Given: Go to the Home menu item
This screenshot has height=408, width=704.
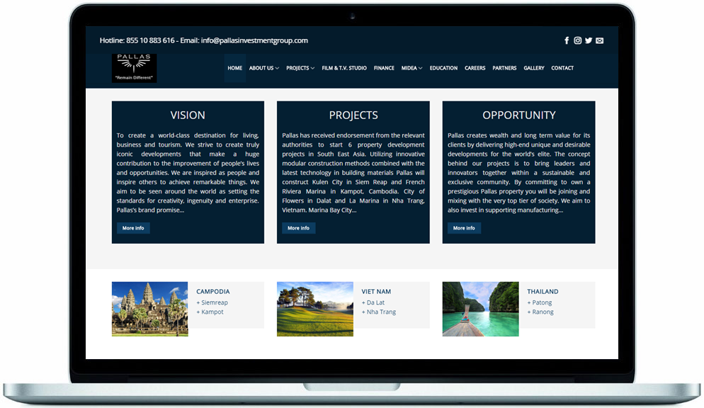Looking at the screenshot, I should pos(235,68).
